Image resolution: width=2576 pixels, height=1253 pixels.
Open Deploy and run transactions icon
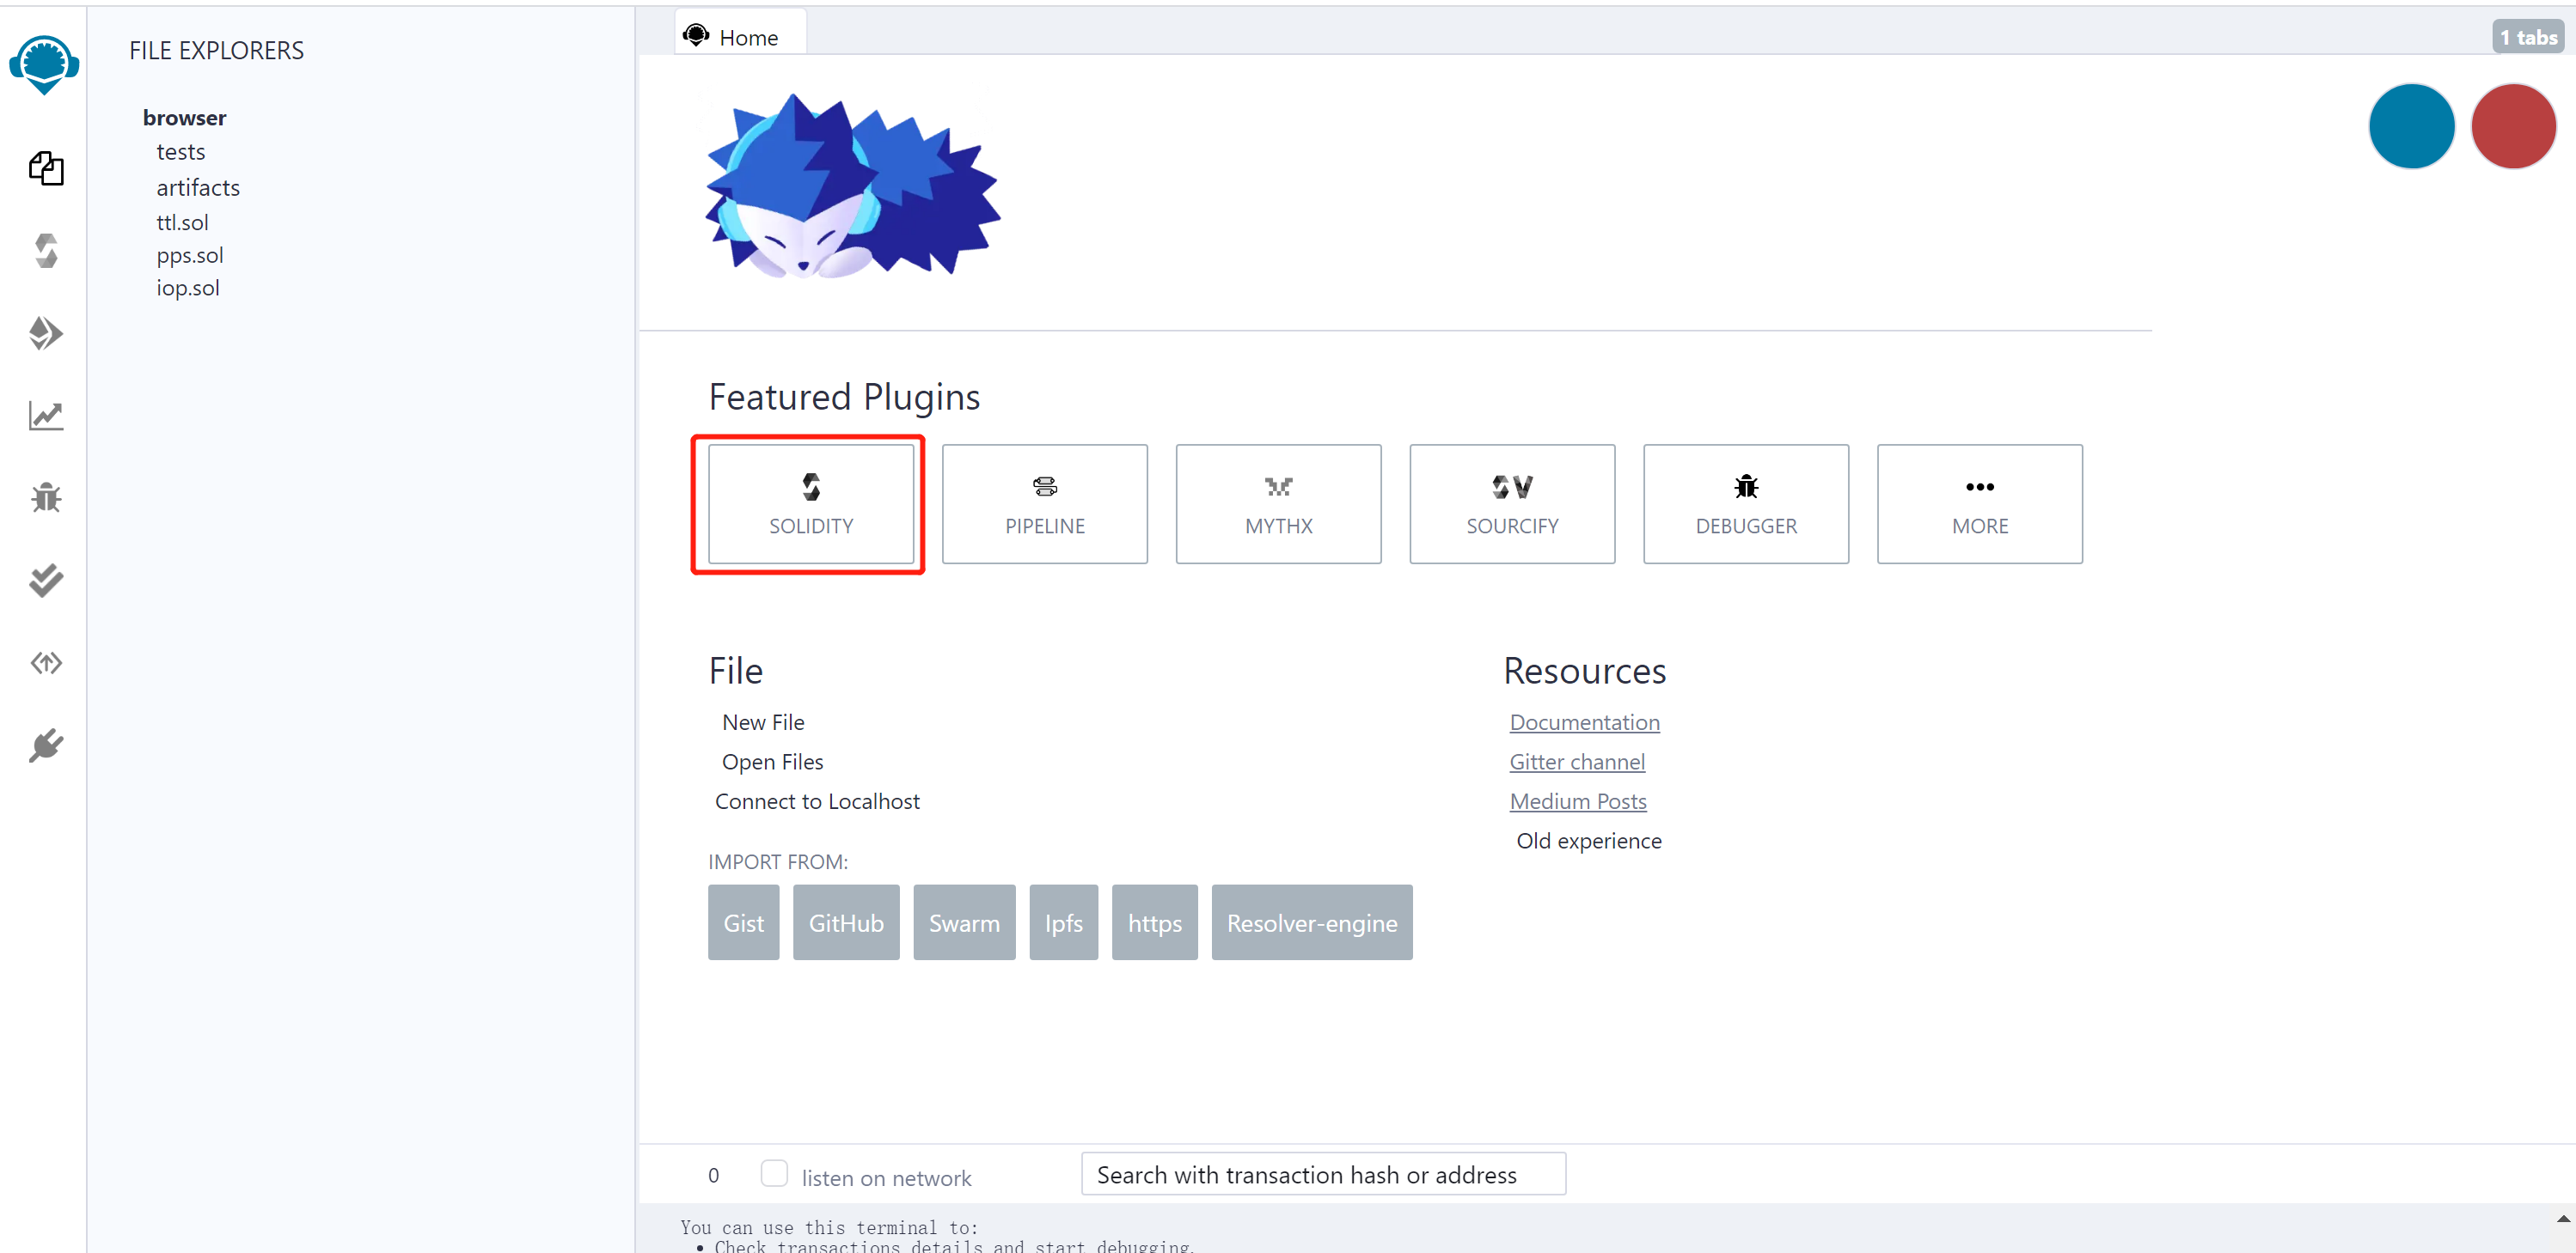[x=46, y=332]
